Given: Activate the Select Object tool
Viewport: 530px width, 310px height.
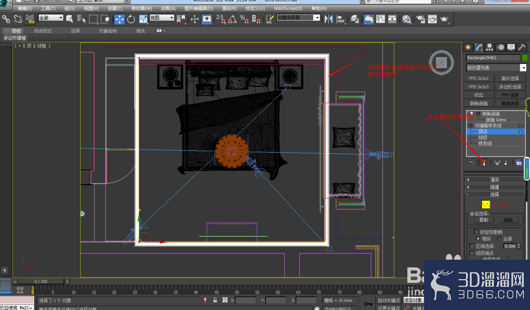Looking at the screenshot, I should (x=69, y=19).
